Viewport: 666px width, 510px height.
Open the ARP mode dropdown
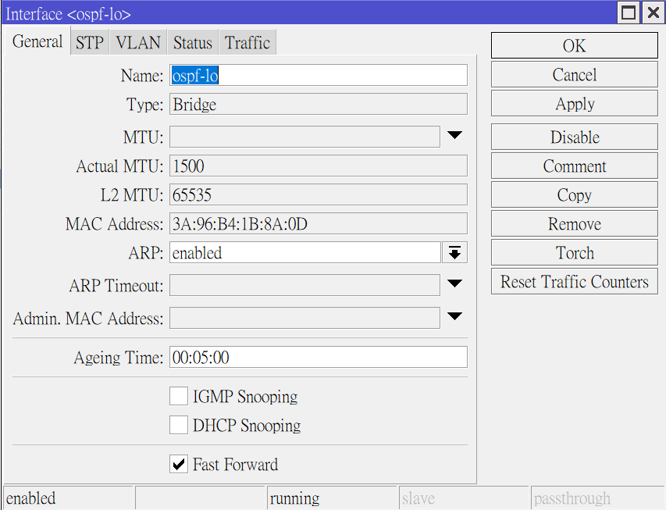click(x=454, y=252)
